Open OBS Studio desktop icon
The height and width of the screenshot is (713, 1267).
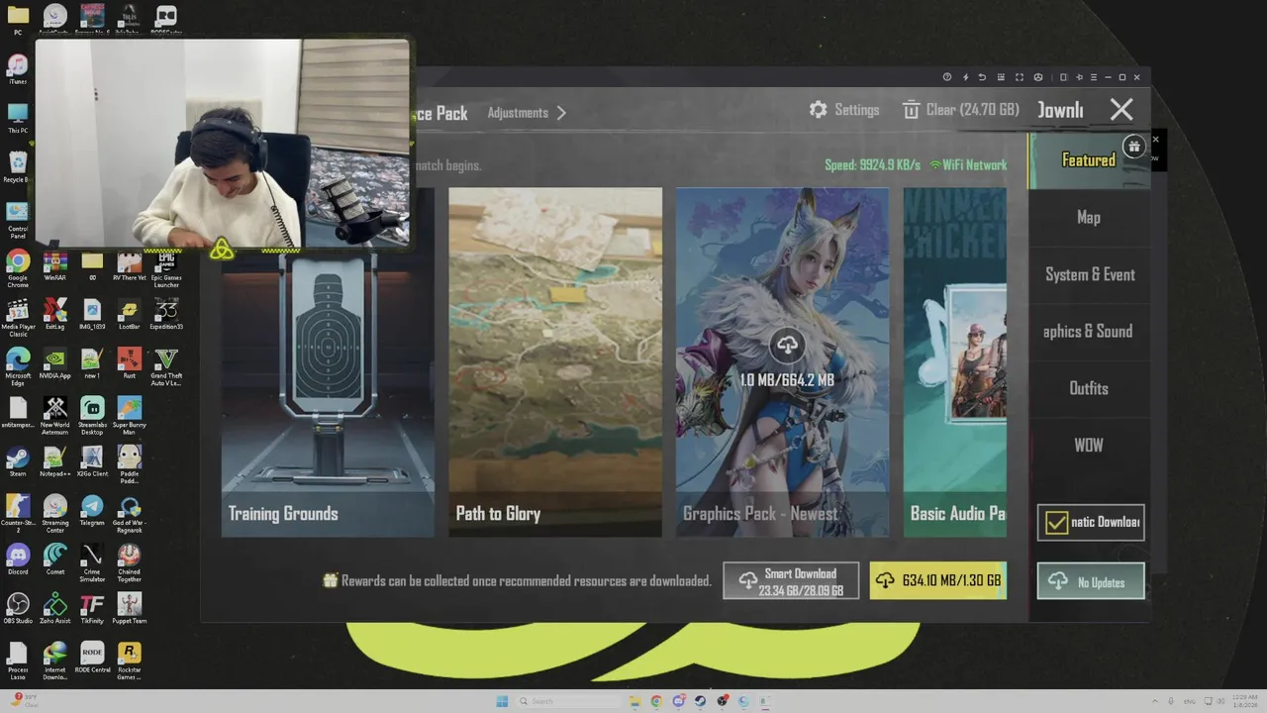(x=18, y=611)
